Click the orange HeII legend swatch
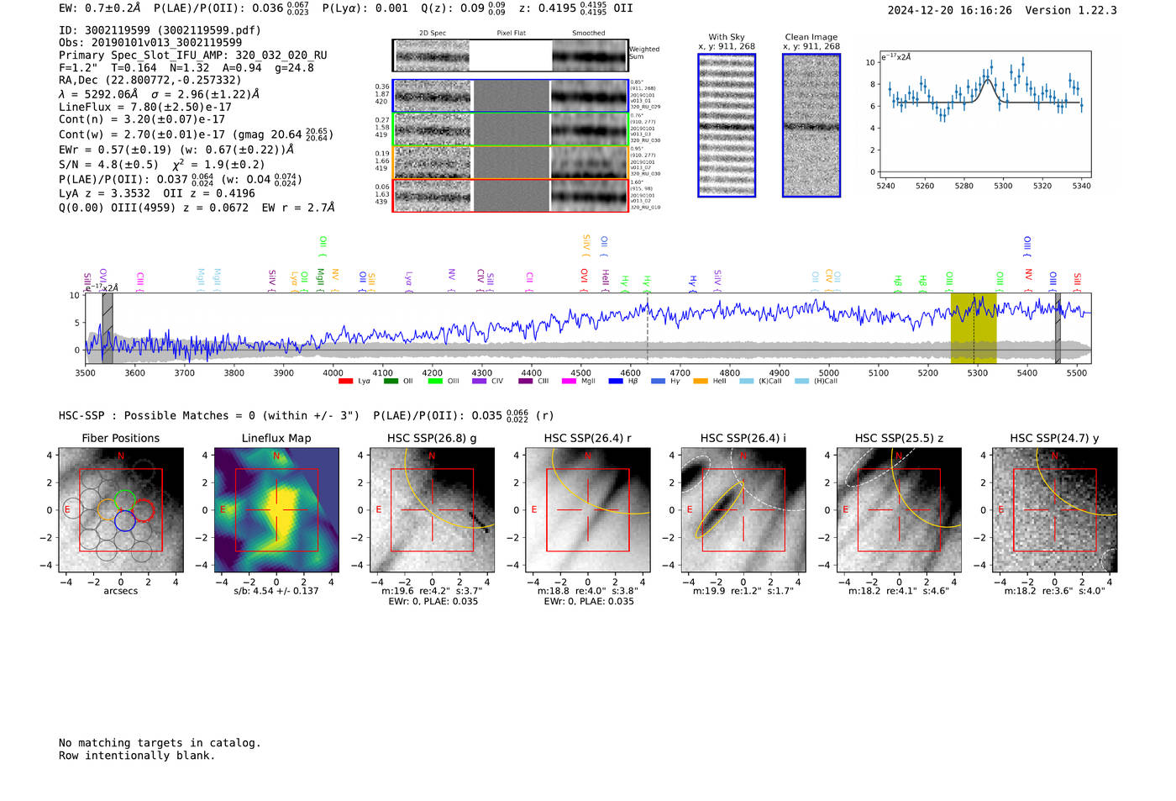 tap(701, 382)
